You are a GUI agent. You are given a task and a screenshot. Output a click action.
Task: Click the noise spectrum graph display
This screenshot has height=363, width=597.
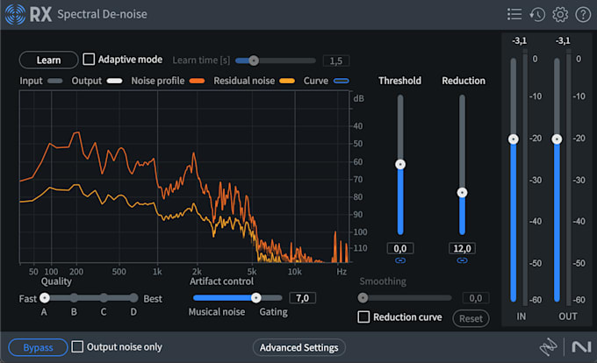(x=183, y=177)
